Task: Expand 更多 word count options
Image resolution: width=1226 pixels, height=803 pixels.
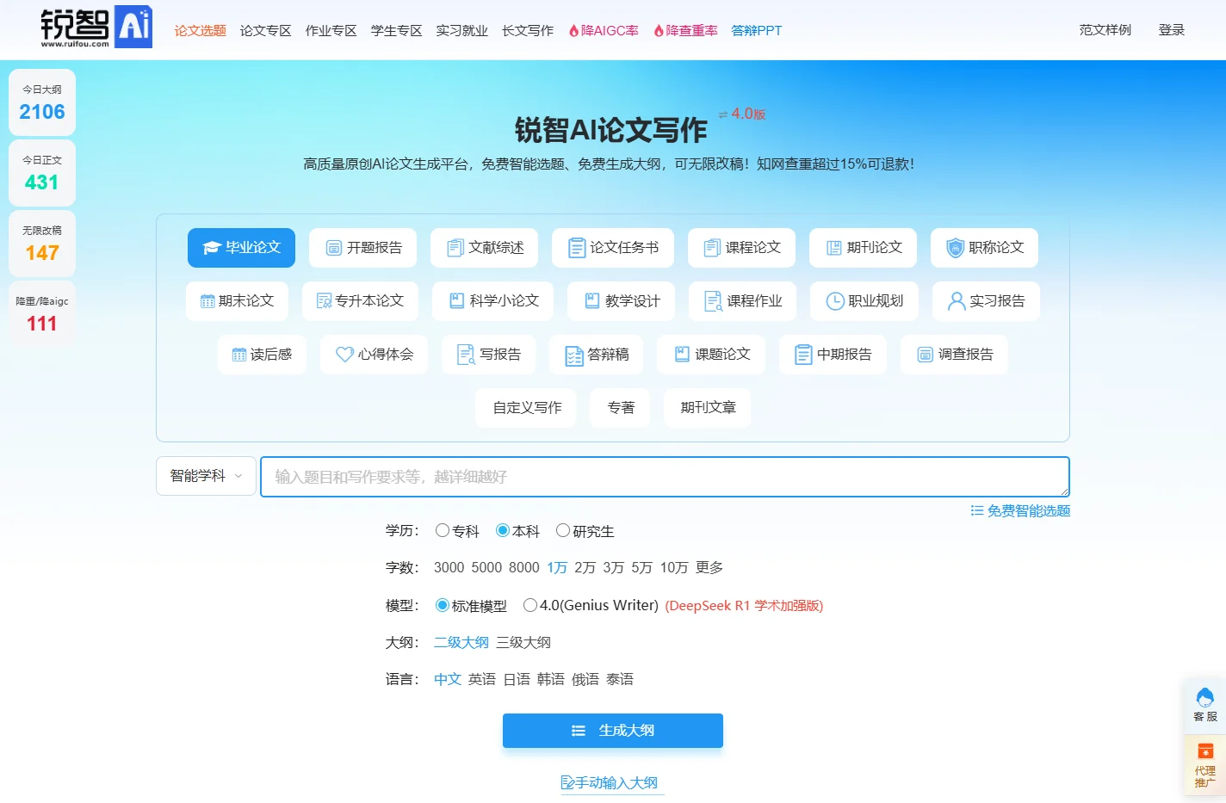Action: tap(709, 568)
